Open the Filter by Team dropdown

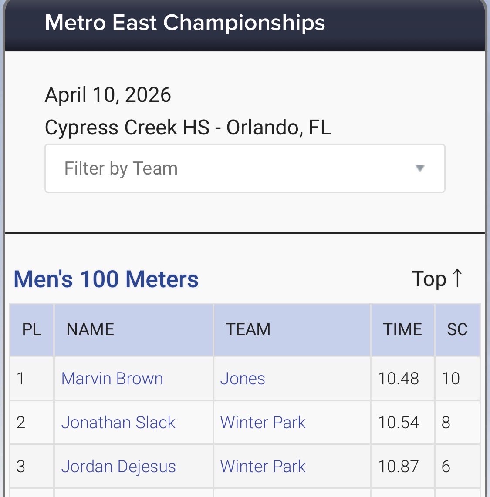[x=245, y=168]
